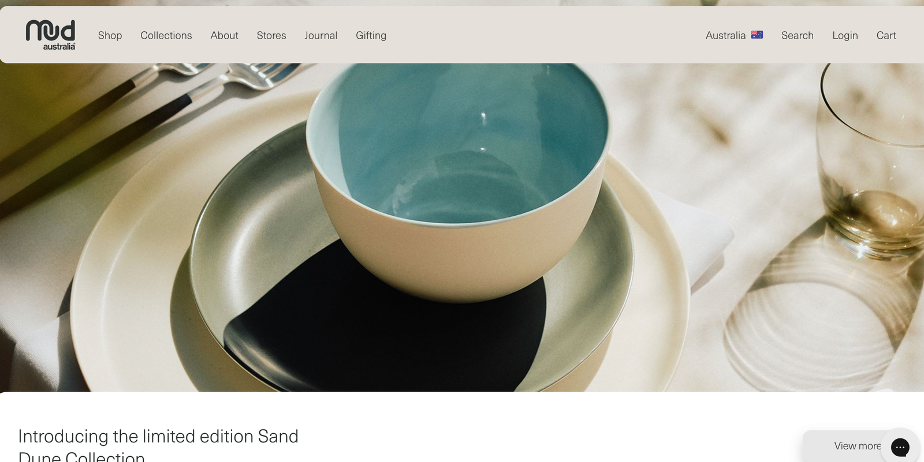Image resolution: width=924 pixels, height=462 pixels.
Task: Open the Collections menu
Action: (166, 35)
